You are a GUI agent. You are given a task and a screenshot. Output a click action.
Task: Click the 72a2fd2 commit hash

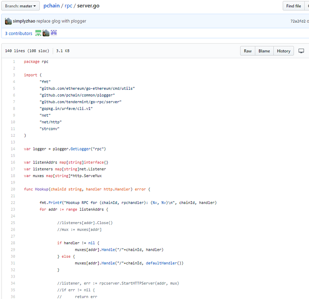[298, 21]
